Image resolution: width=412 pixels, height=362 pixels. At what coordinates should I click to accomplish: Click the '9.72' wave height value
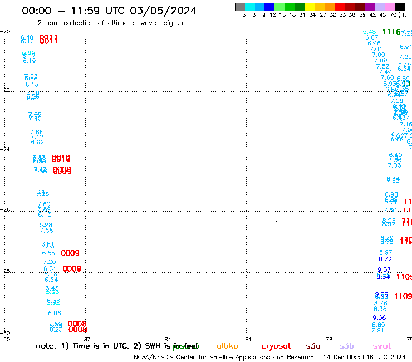point(385,259)
